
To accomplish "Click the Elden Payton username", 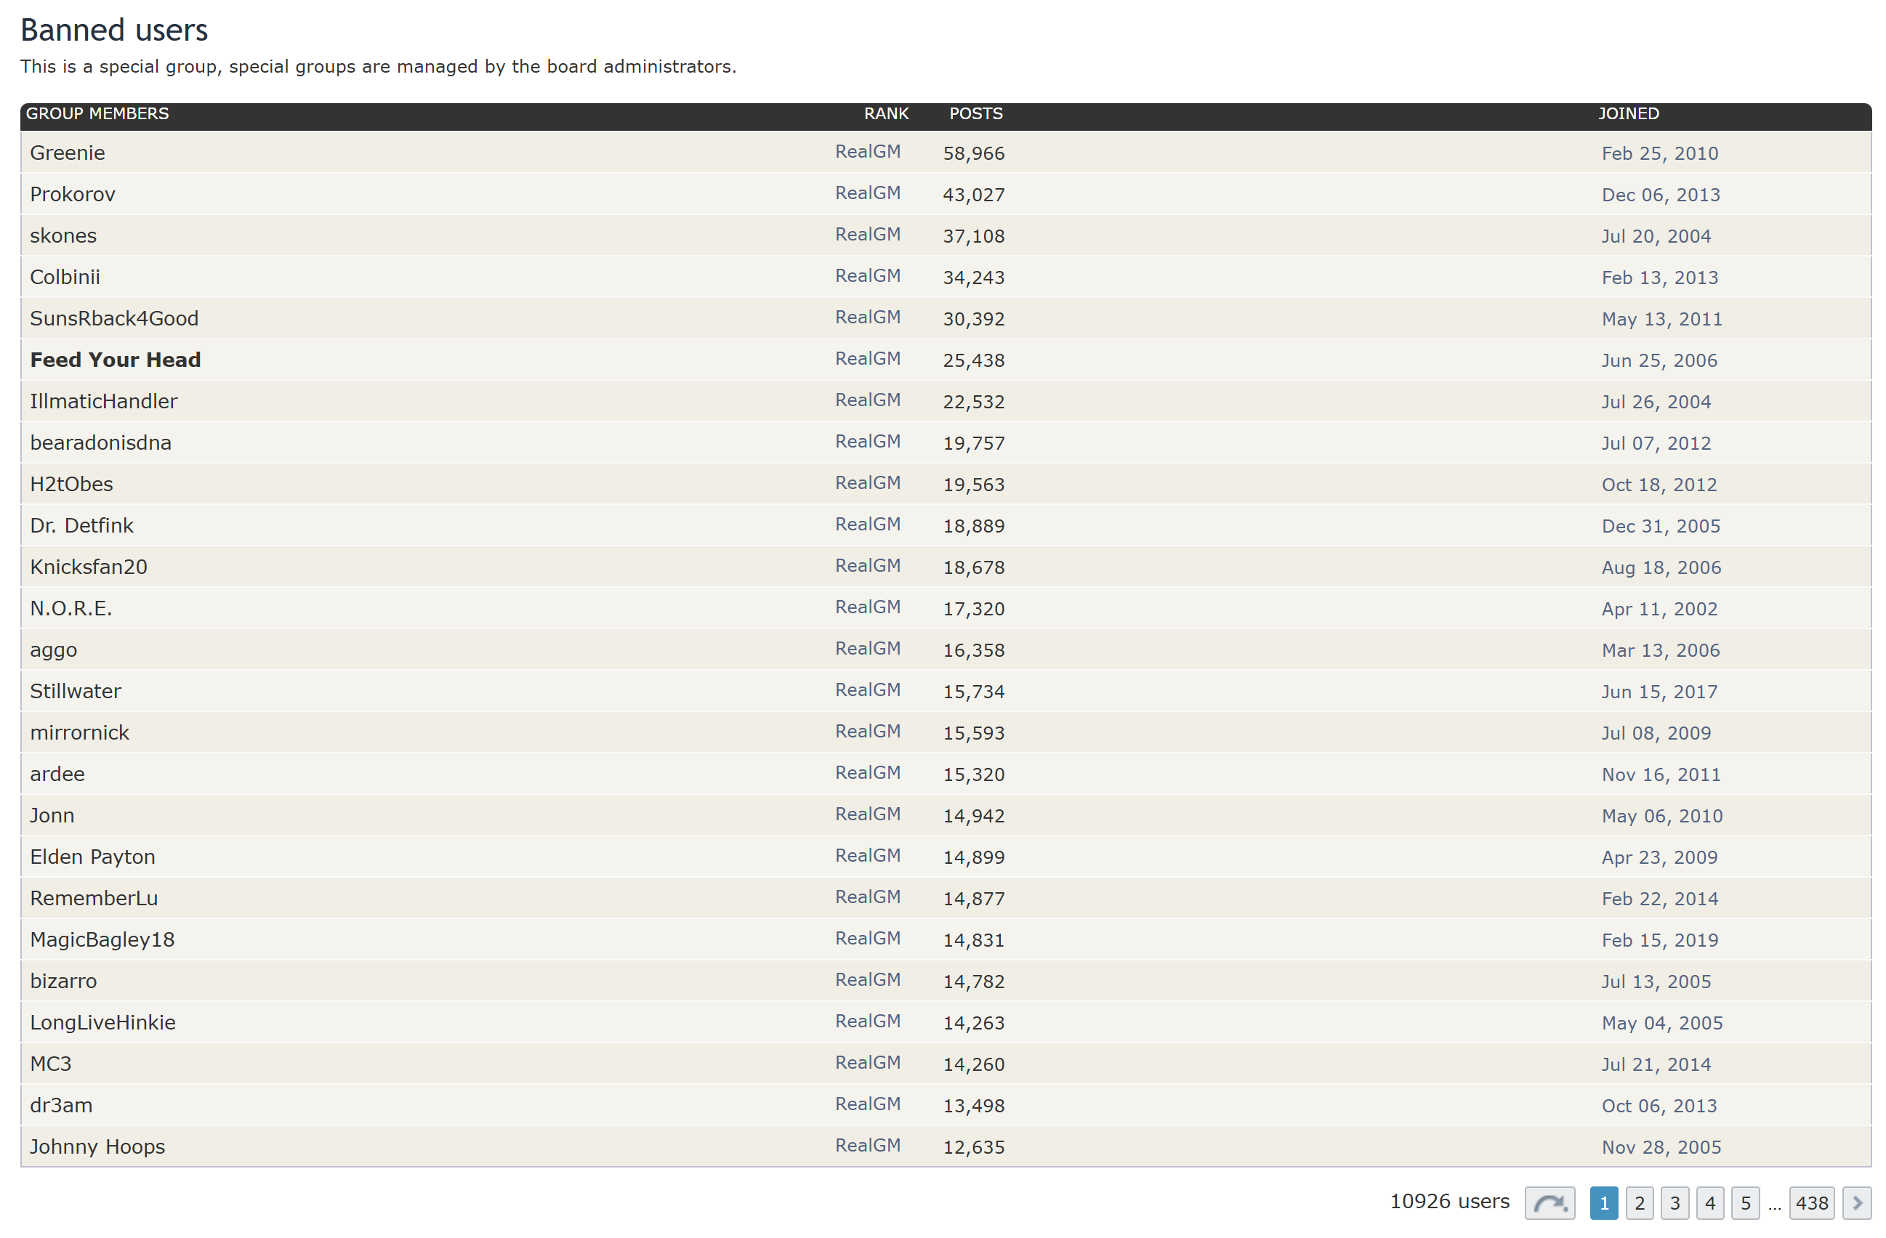I will pyautogui.click(x=93, y=857).
